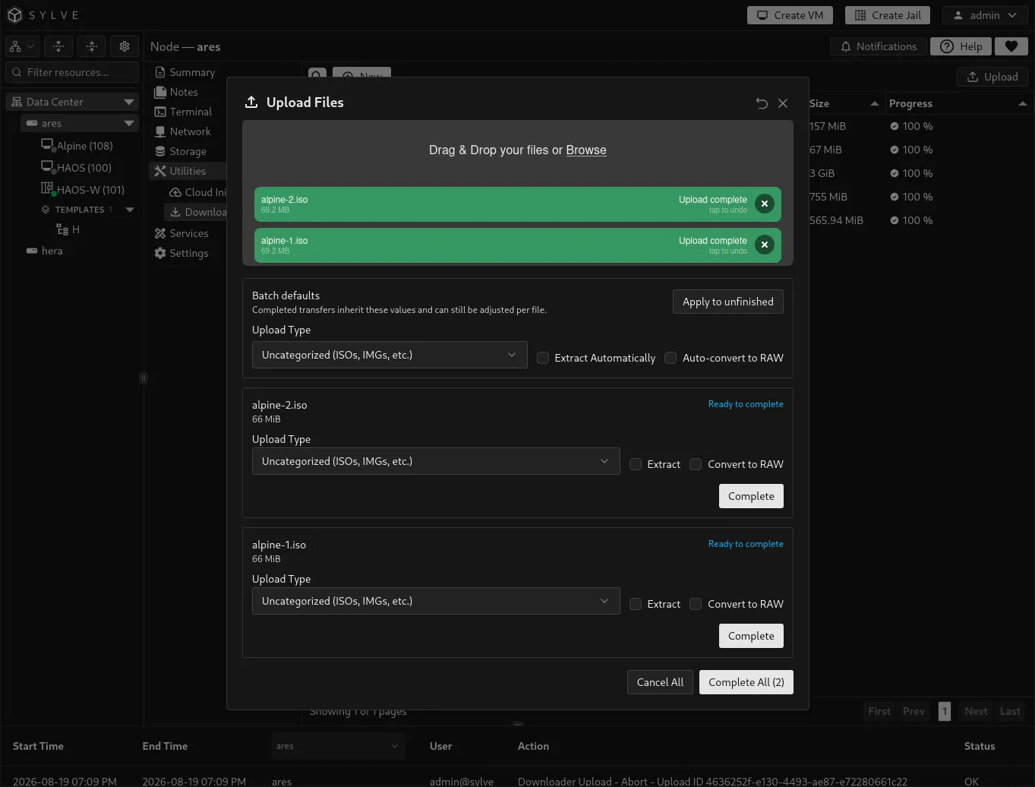Check Convert to RAW for alpine-2.iso
This screenshot has width=1035, height=787.
[x=696, y=464]
